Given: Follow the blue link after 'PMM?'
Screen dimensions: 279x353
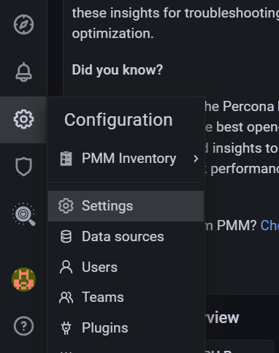Looking at the screenshot, I should pos(270,225).
